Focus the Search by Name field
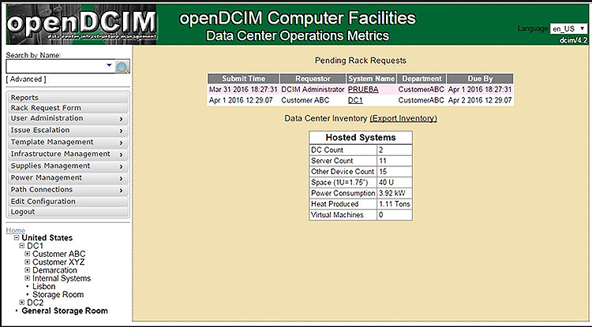The image size is (592, 327). click(61, 66)
